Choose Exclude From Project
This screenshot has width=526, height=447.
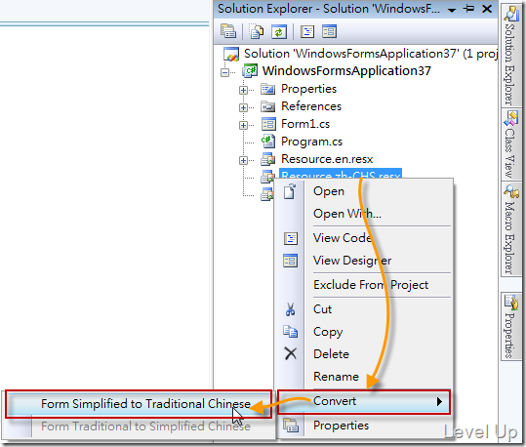(x=364, y=285)
